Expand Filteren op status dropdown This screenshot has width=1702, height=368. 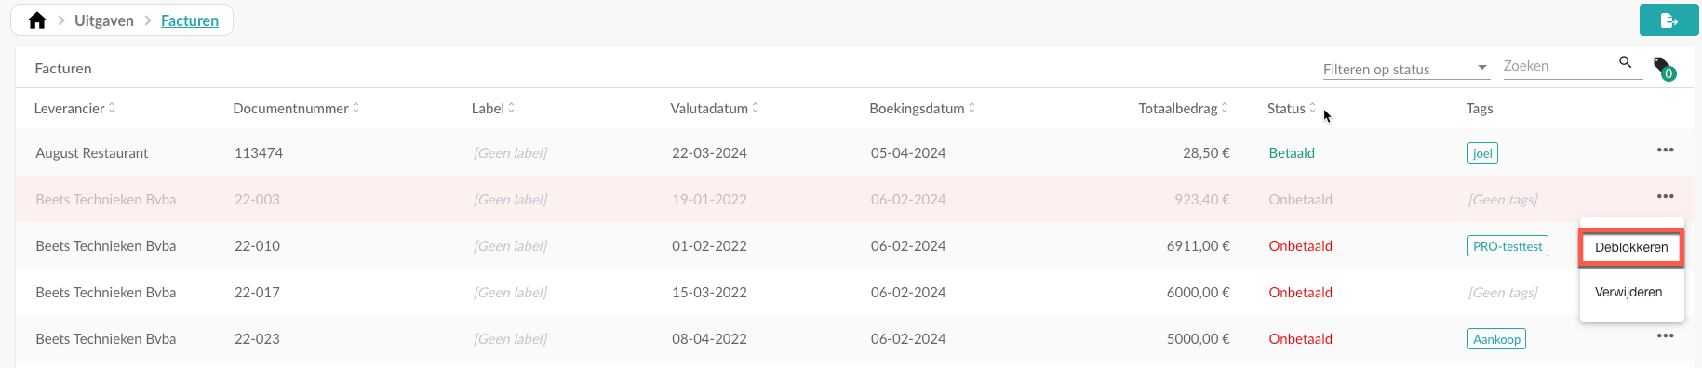pyautogui.click(x=1406, y=69)
